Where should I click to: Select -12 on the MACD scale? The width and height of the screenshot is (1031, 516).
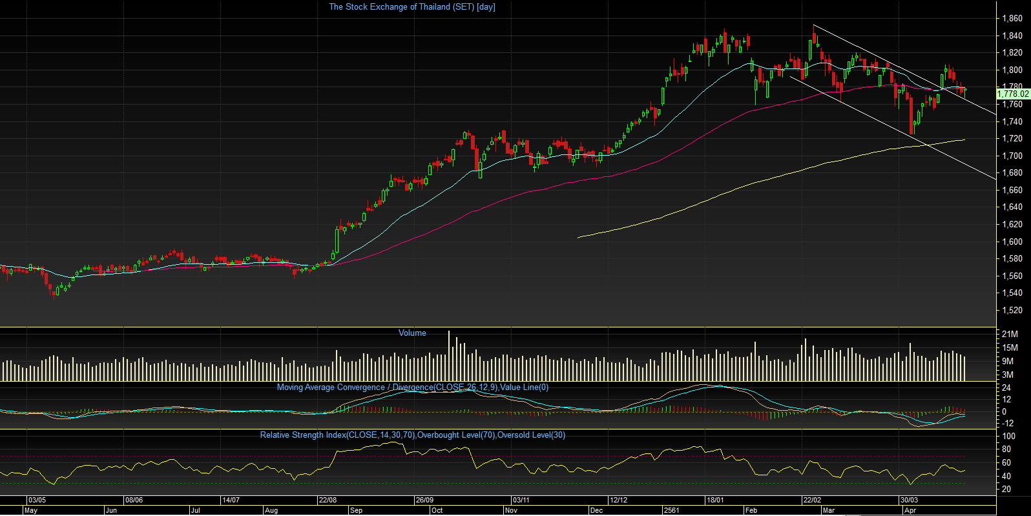tap(1008, 423)
